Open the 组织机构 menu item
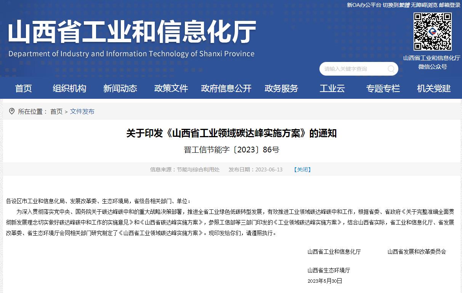Image resolution: width=462 pixels, height=293 pixels. [69, 88]
